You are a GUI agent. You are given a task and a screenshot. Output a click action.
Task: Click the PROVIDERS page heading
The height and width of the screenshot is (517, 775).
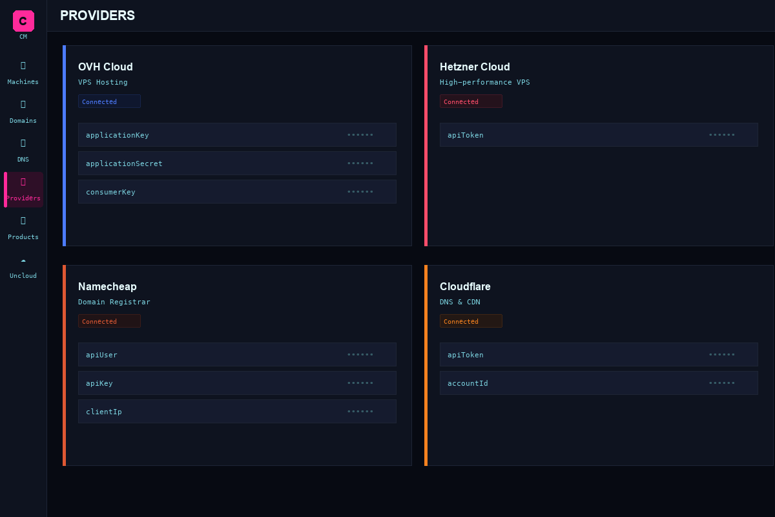(98, 16)
